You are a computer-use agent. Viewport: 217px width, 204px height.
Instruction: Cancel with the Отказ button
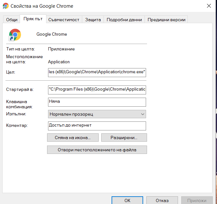point(162,200)
